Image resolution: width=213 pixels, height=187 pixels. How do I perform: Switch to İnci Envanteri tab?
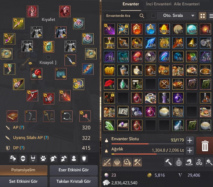159,4
